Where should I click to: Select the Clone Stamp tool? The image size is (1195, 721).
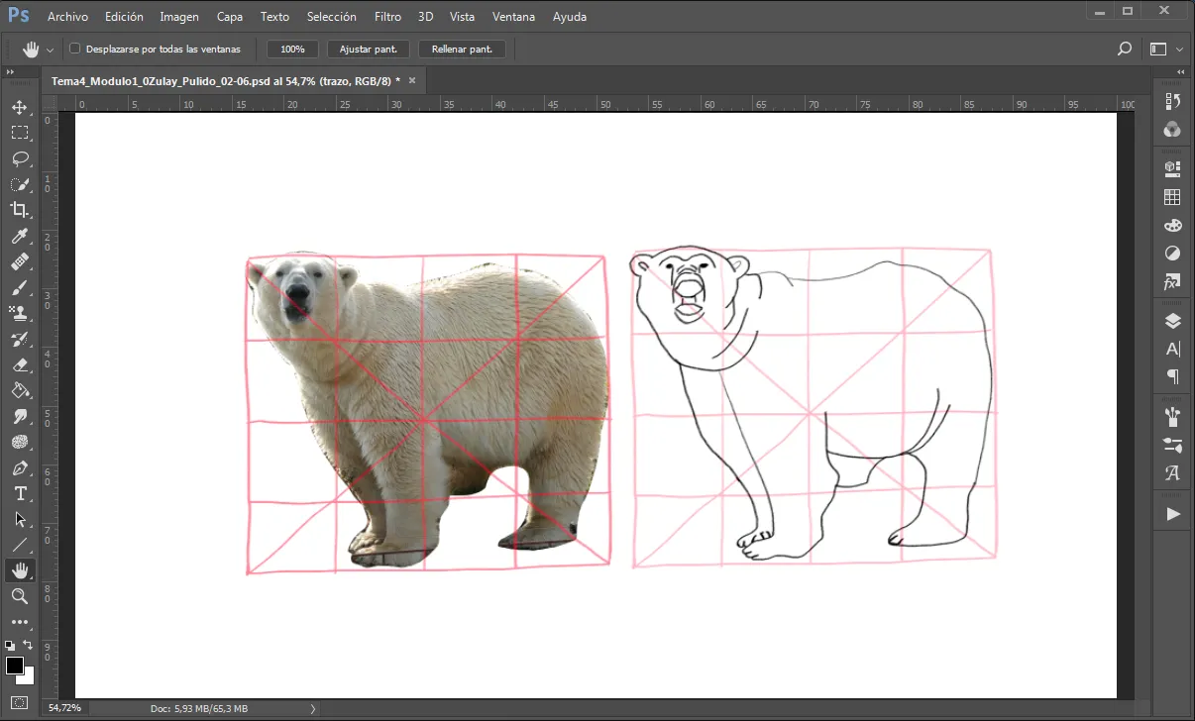pos(19,313)
